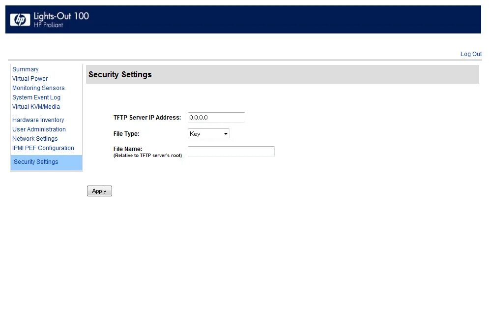Click the Lights-Out 100 header title
Screen dimensions: 490x315
pyautogui.click(x=61, y=16)
